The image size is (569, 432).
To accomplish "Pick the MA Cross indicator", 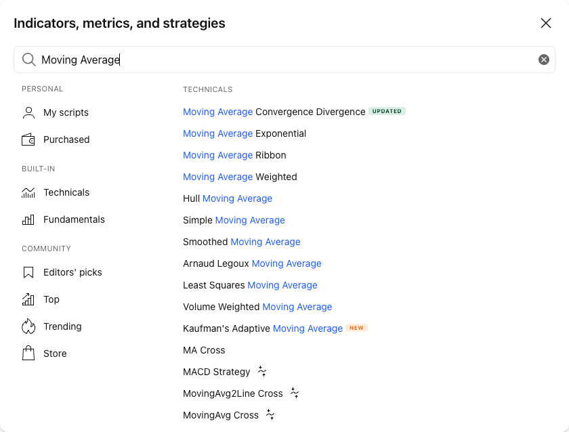I will pyautogui.click(x=204, y=350).
